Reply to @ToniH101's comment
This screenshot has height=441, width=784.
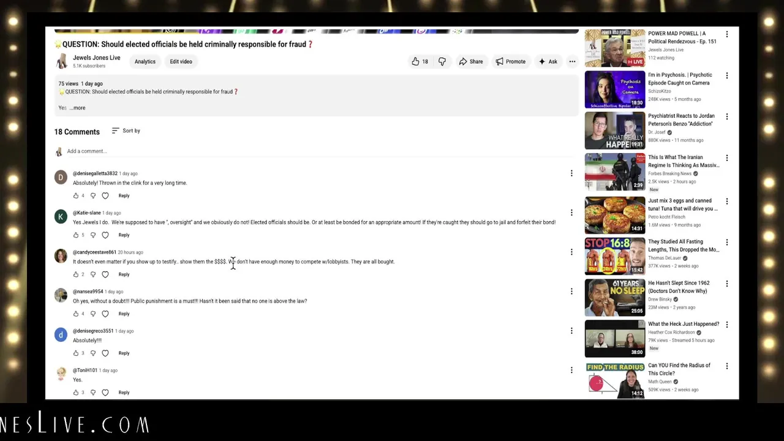pyautogui.click(x=124, y=392)
